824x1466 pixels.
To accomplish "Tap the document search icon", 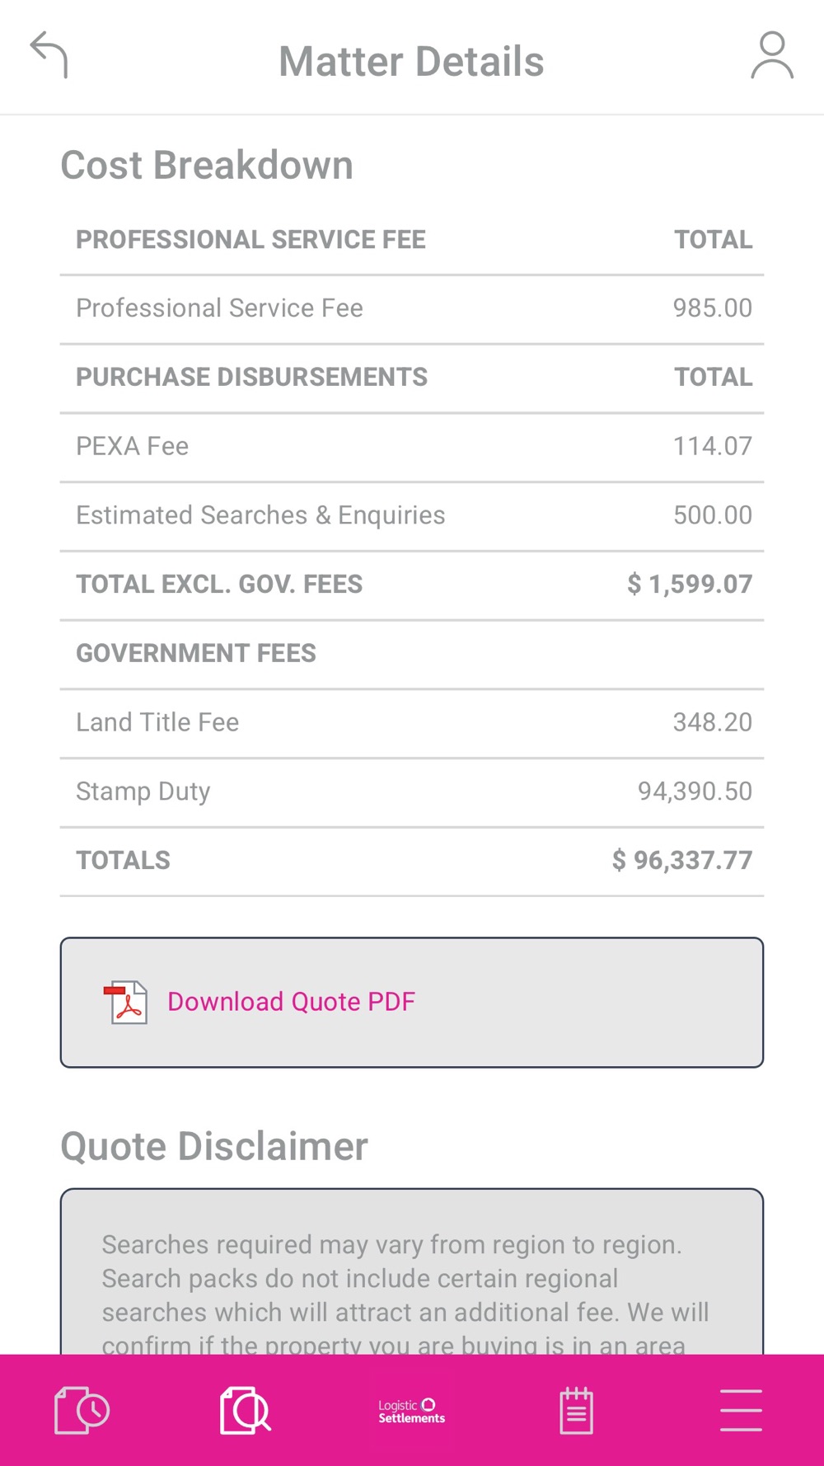I will click(246, 1410).
